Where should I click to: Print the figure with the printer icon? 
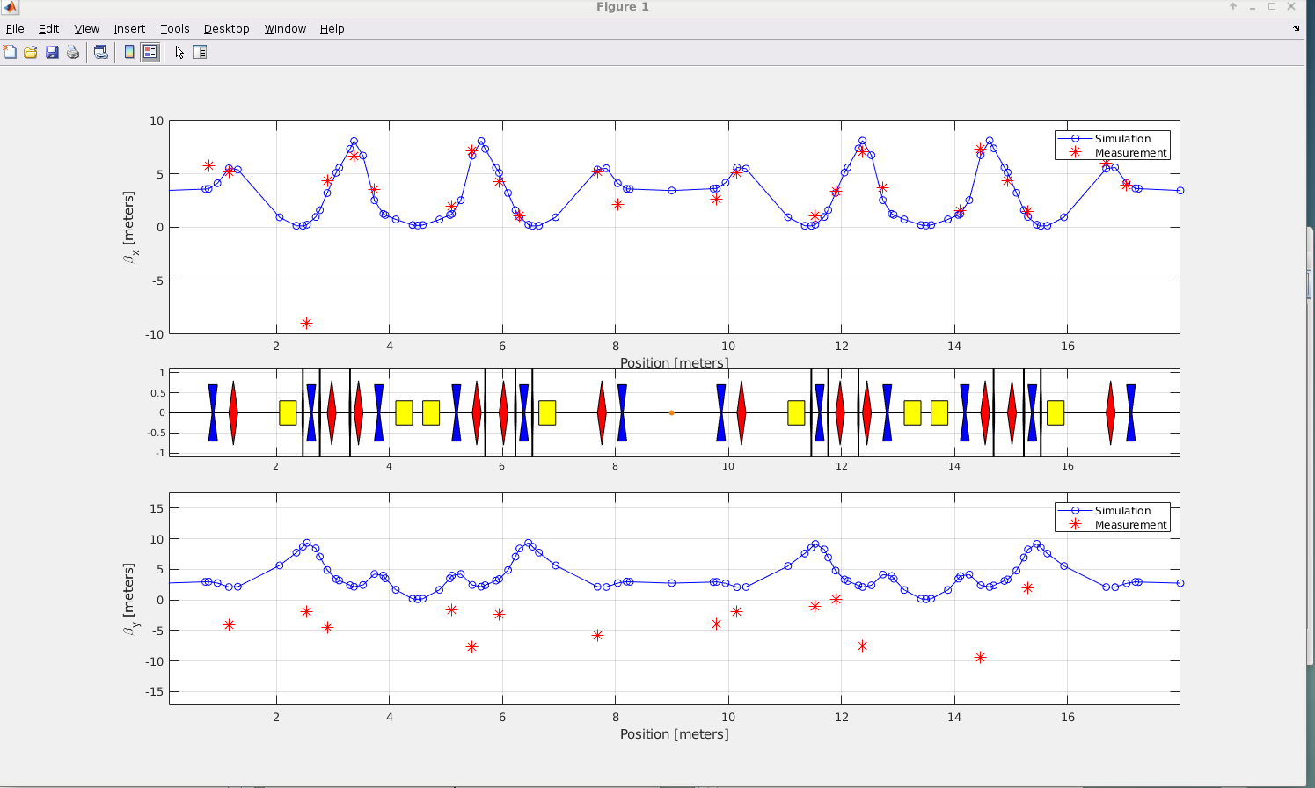[73, 53]
